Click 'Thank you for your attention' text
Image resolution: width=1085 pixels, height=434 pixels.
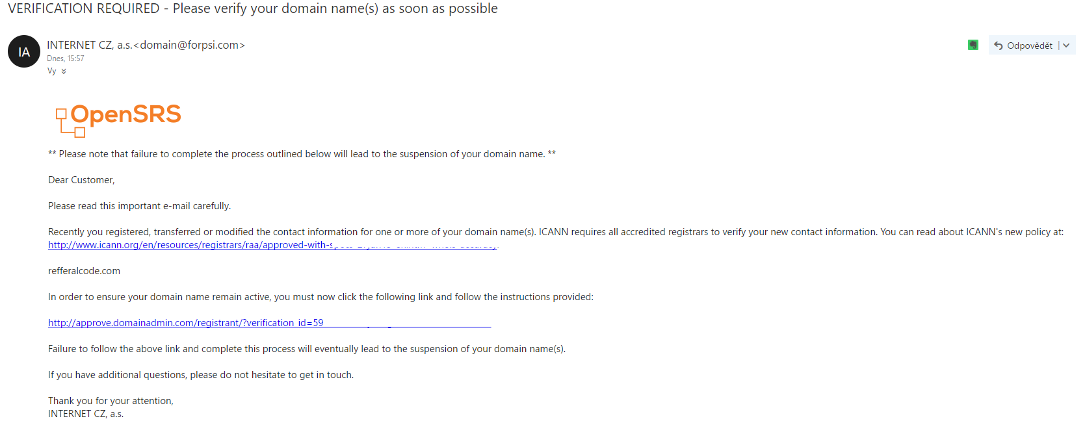111,401
